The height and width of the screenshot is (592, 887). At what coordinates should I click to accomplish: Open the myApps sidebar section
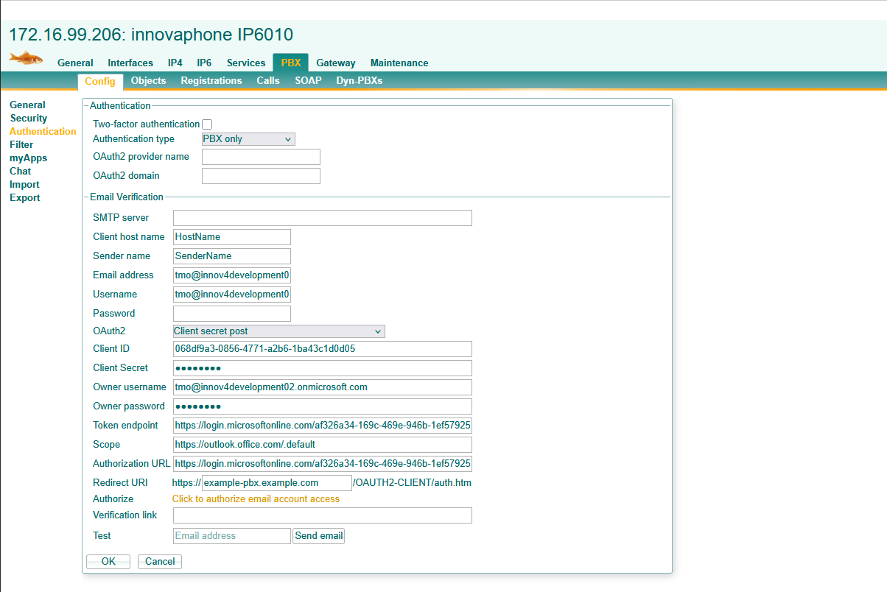pos(28,158)
